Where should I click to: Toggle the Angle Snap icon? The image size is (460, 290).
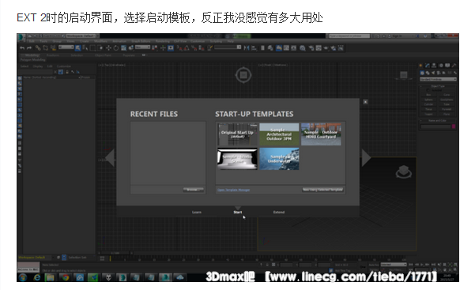coord(187,47)
